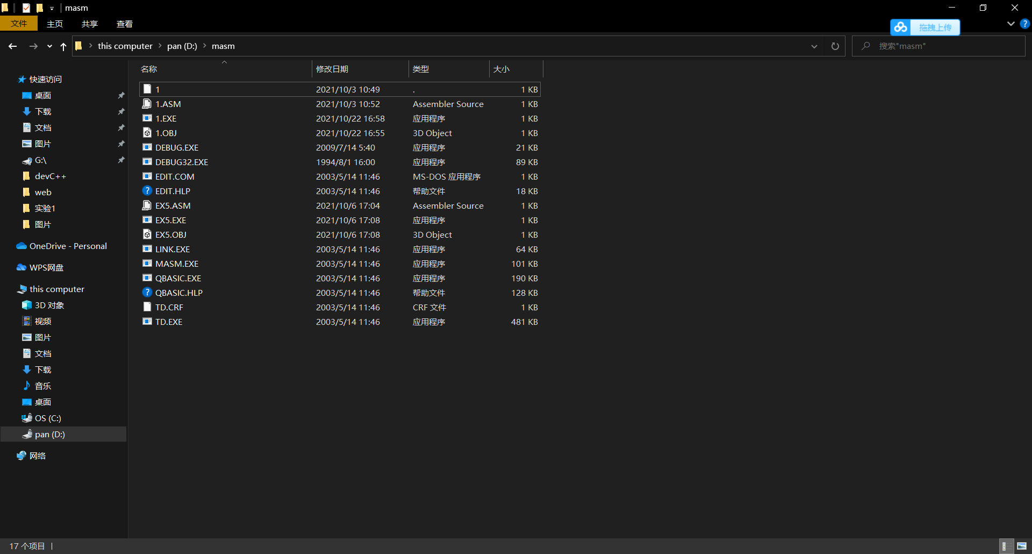Open this computer in the navigation pane
This screenshot has height=554, width=1032.
pyautogui.click(x=57, y=289)
